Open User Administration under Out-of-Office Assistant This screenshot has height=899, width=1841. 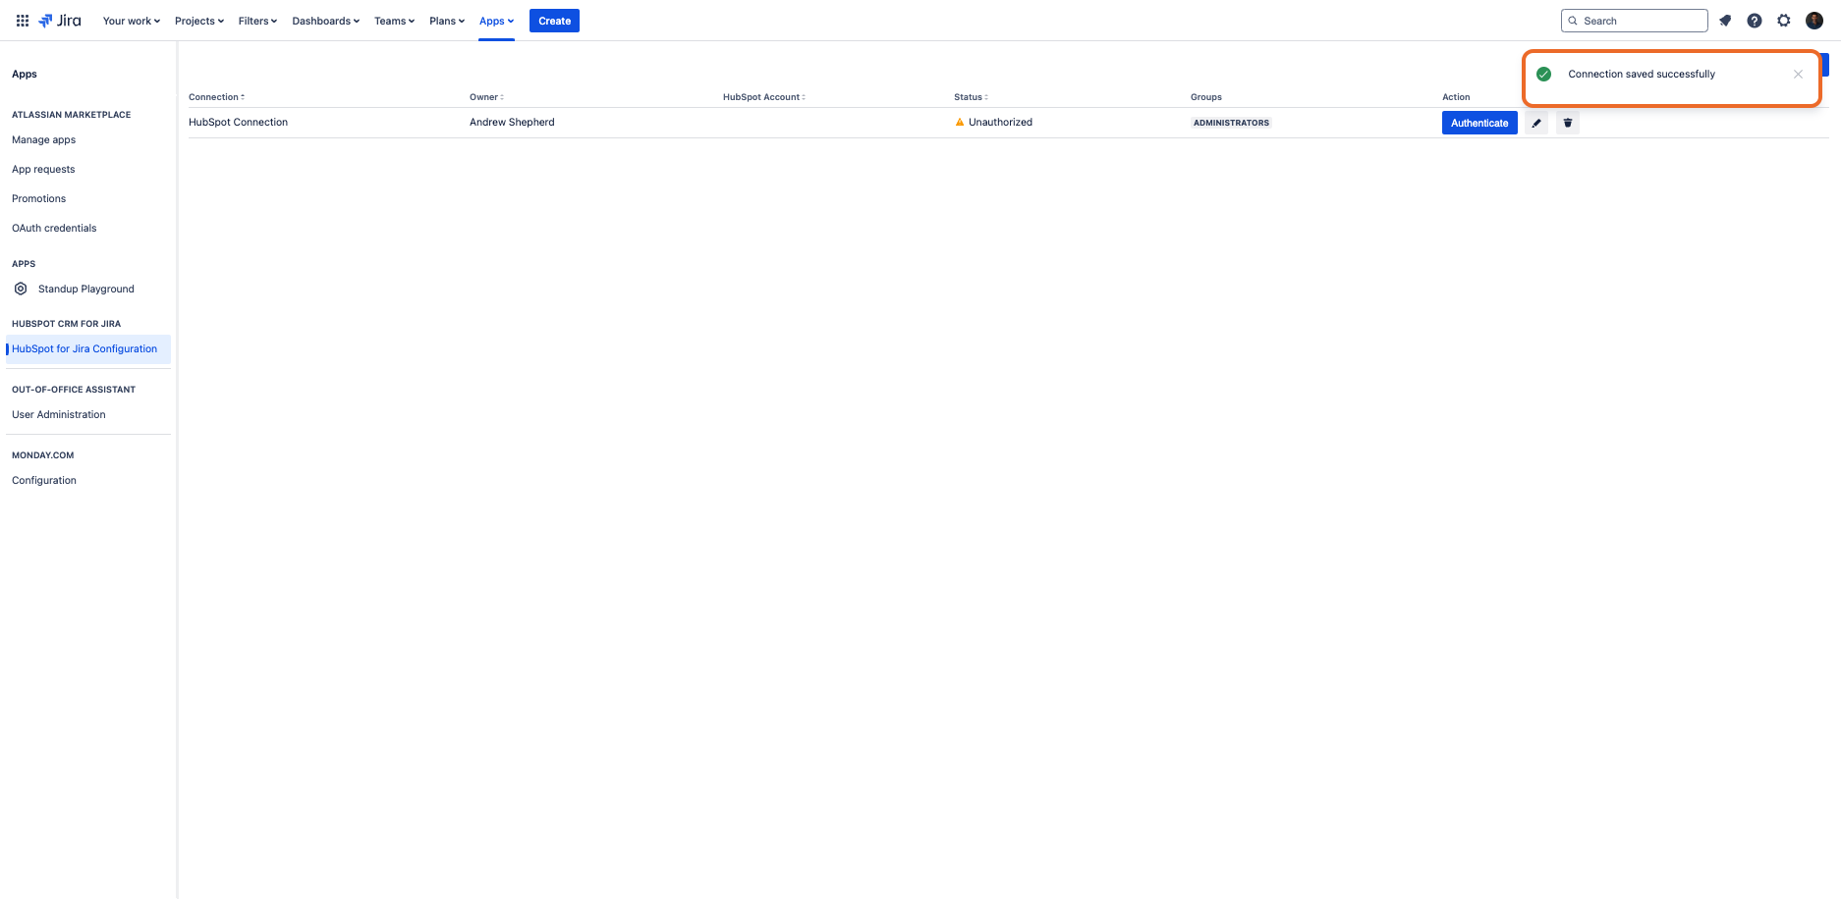pyautogui.click(x=59, y=415)
